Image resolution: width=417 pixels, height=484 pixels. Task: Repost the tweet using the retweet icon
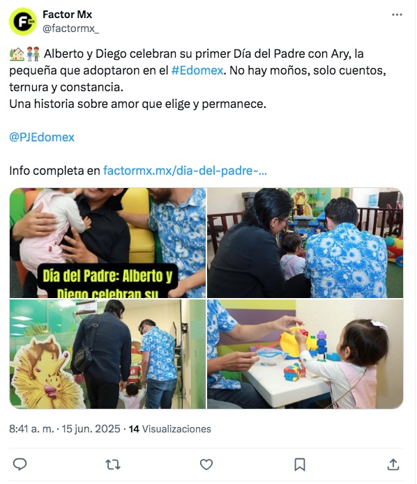tap(113, 465)
